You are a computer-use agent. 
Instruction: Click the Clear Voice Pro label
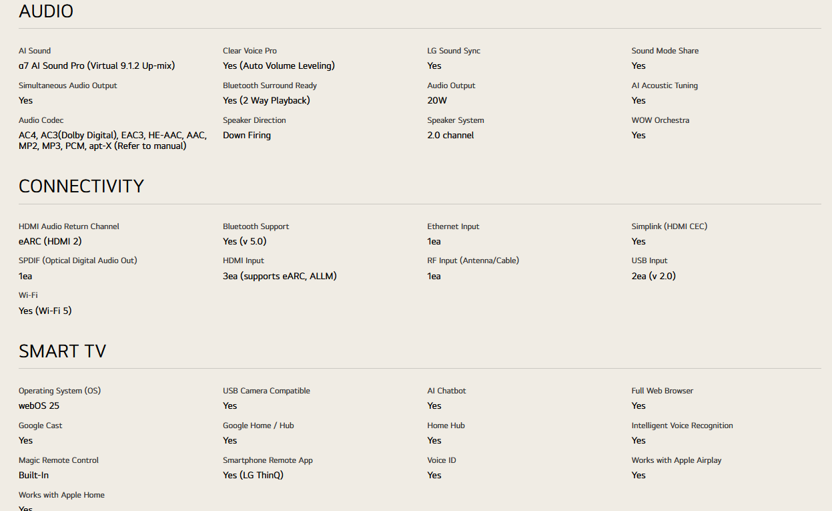coord(250,51)
